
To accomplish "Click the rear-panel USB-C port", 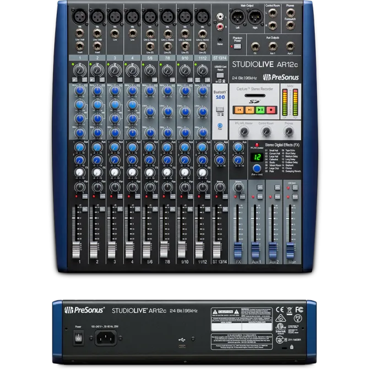I will tap(182, 346).
